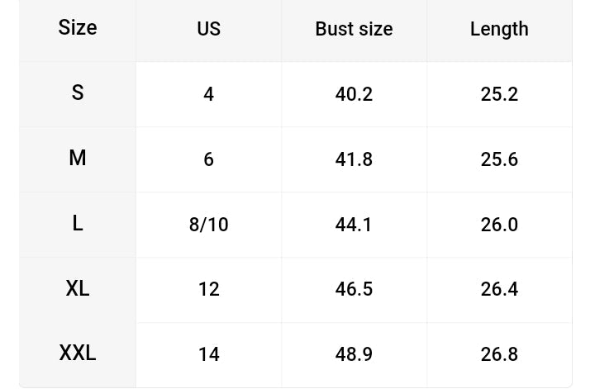Click US size 14 cell
595x389 pixels.
[209, 355]
